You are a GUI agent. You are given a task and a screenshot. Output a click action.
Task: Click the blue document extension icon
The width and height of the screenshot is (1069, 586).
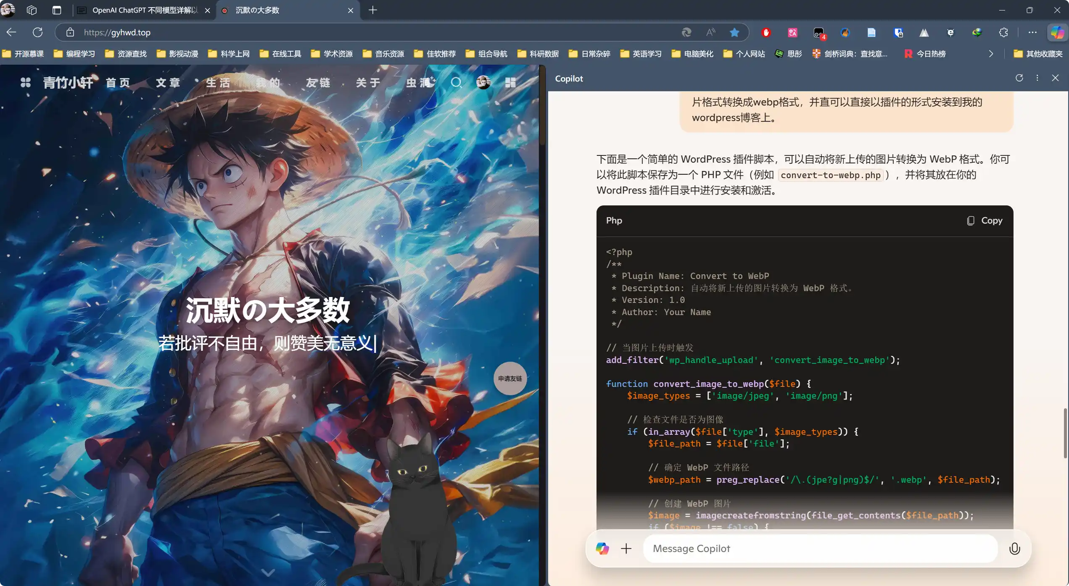[871, 32]
